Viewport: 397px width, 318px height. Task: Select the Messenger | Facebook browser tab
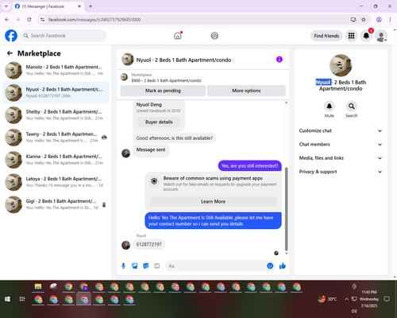click(48, 6)
